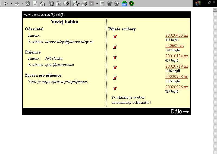Click the green ICQ flower icon
Image resolution: width=217 pixels, height=154 pixels.
132,4
